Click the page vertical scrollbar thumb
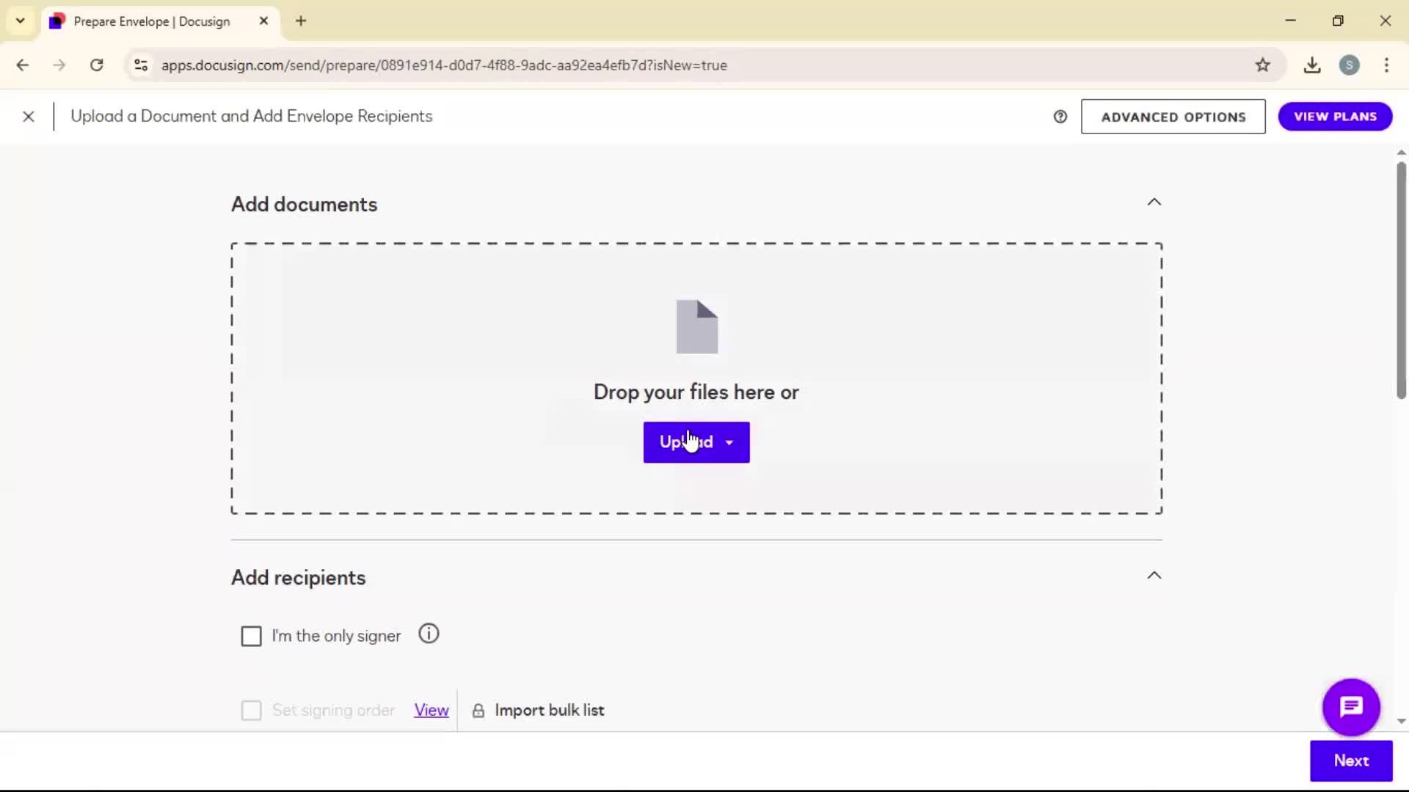 point(1401,280)
